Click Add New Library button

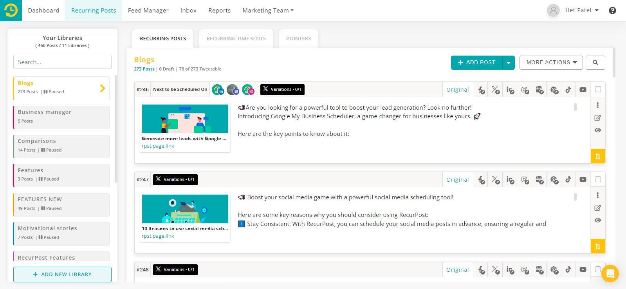[x=62, y=275]
